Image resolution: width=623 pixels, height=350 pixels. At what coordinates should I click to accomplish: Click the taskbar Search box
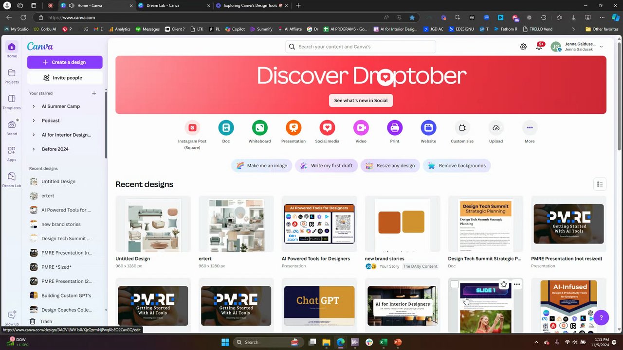[269, 342]
